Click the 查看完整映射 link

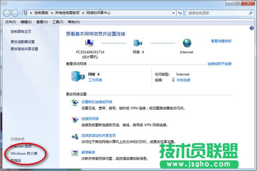221,41
